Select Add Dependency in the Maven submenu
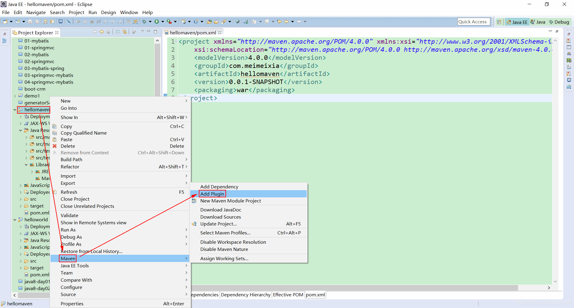Screen dimensions: 574x308 coord(248,187)
